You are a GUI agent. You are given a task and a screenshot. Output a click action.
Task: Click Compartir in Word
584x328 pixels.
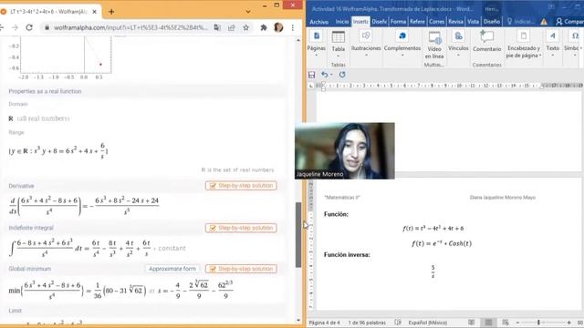(569, 22)
